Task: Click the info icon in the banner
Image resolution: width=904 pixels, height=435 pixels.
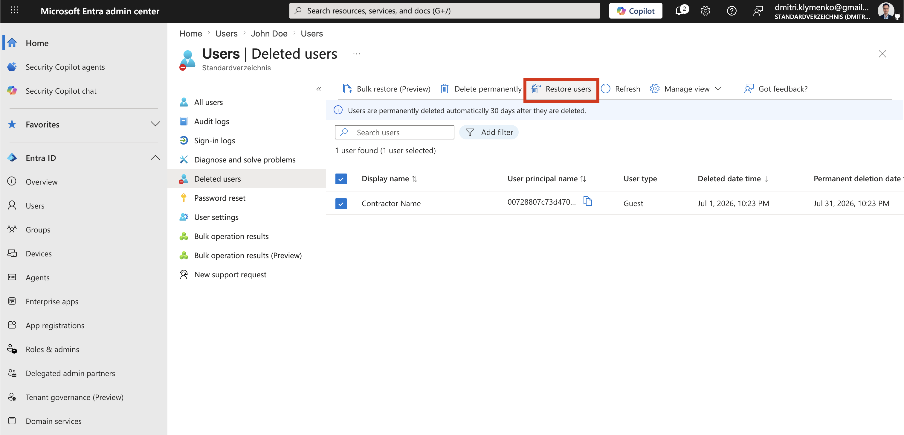Action: coord(338,110)
